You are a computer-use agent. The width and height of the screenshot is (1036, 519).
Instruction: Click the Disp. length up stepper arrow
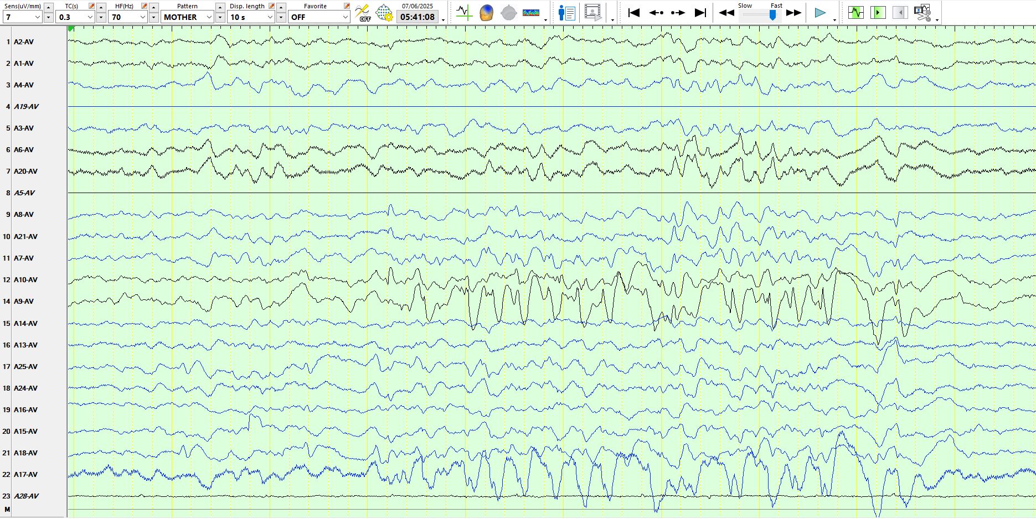tap(281, 7)
